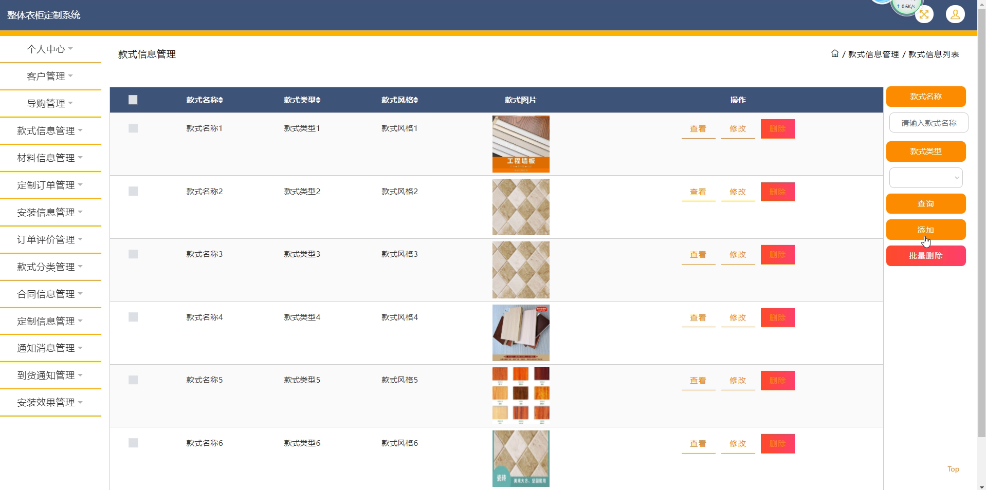Viewport: 986px width, 490px height.
Task: Open 定制信息管理 in the sidebar
Action: pyautogui.click(x=50, y=322)
